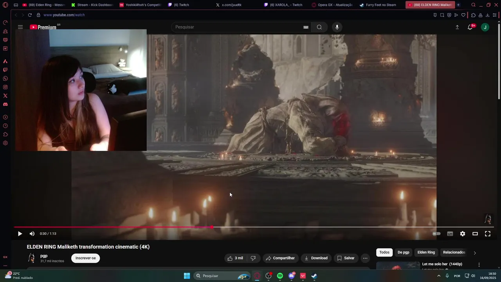Open WhatsApp in the Opera sidebar
This screenshot has width=501, height=282.
[x=5, y=78]
